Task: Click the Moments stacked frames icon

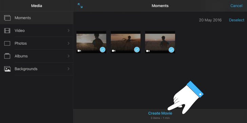Action: 7,18
